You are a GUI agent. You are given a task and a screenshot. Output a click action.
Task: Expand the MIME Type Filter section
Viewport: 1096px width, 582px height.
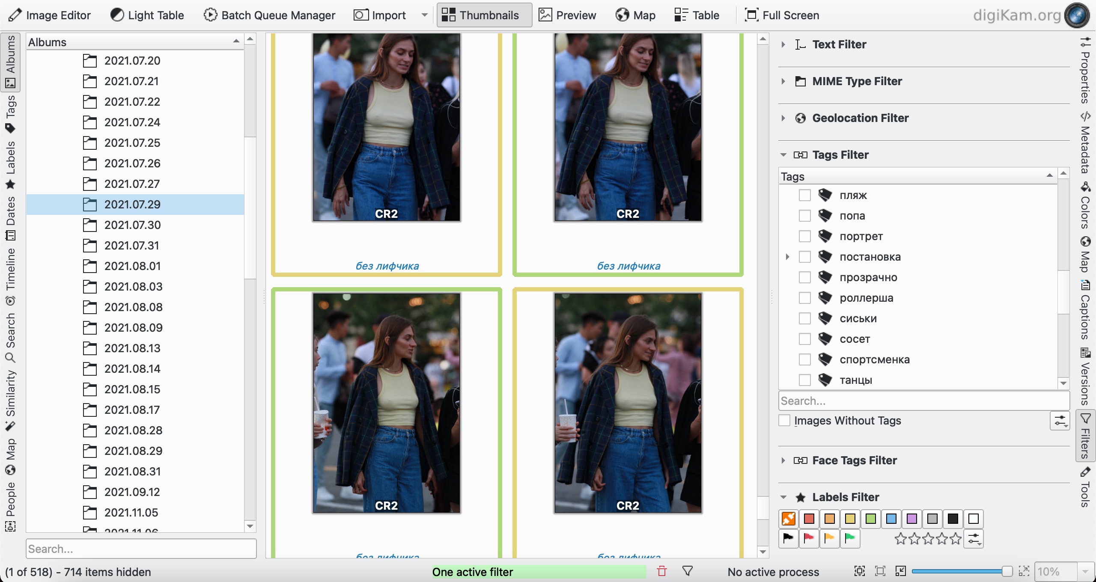coord(783,81)
